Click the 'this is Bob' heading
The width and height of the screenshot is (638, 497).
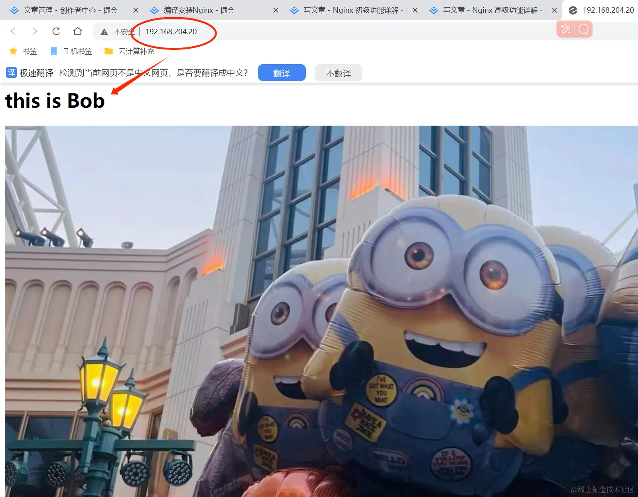[x=55, y=101]
